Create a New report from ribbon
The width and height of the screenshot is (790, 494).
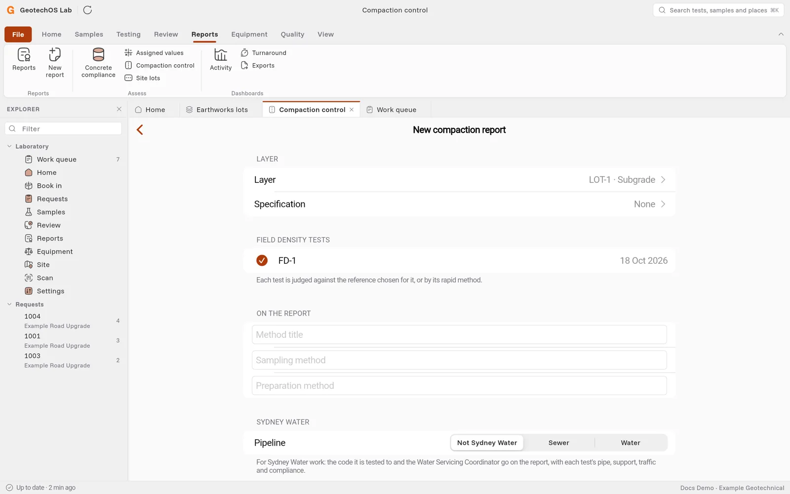pyautogui.click(x=55, y=63)
